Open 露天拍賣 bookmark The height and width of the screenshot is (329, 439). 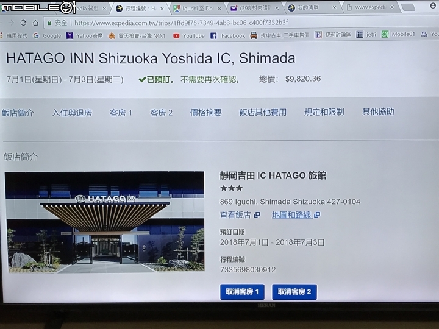click(137, 36)
